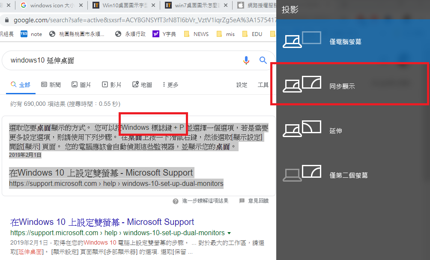Choose 同步顯示 duplicate projection option
Screen dimensions: 430x260
tap(353, 86)
